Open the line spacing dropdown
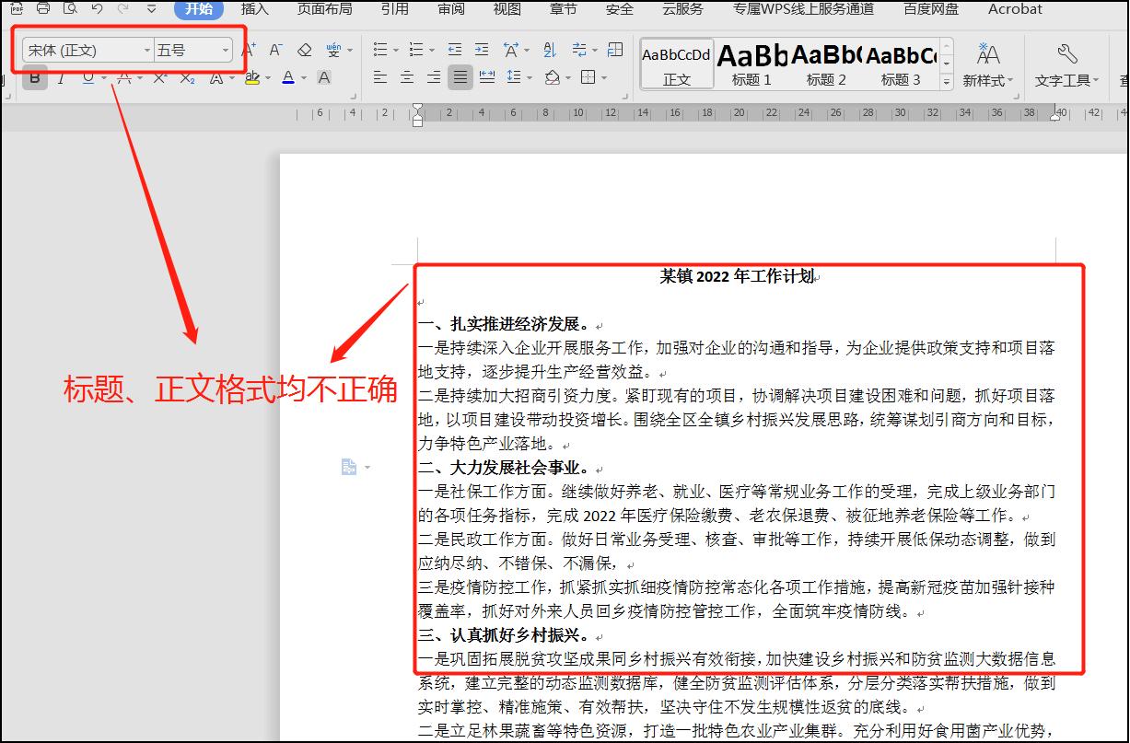The height and width of the screenshot is (743, 1130). [x=528, y=77]
